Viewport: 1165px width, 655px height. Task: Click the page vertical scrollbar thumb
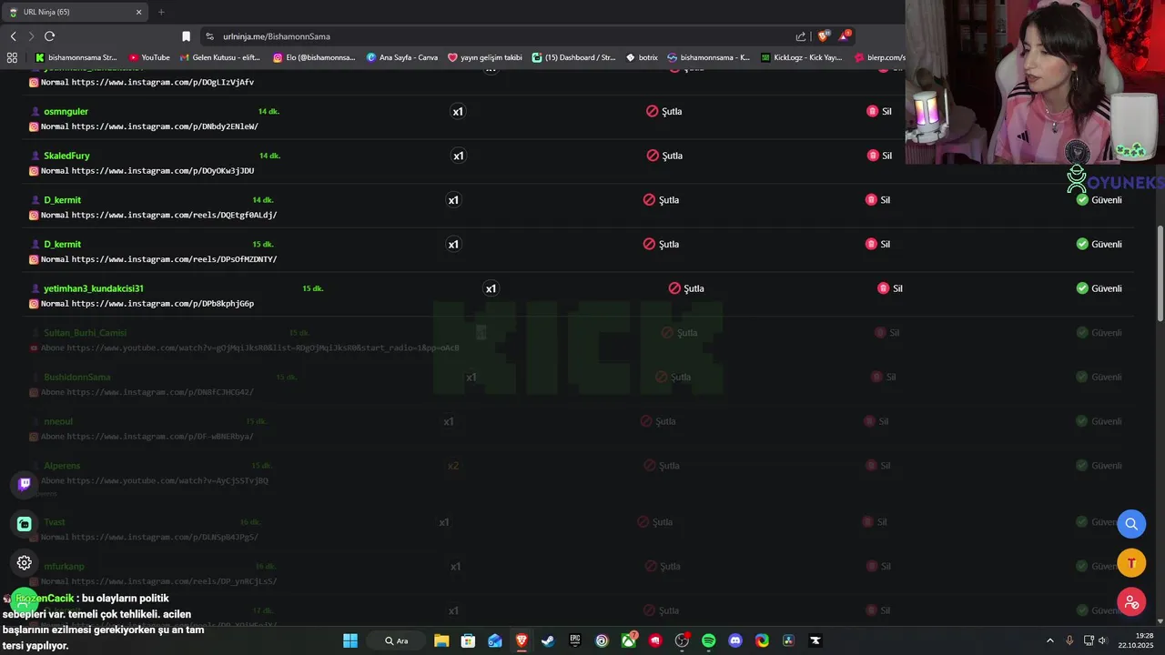pos(1160,273)
